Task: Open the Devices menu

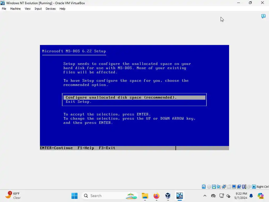Action: pos(50,9)
